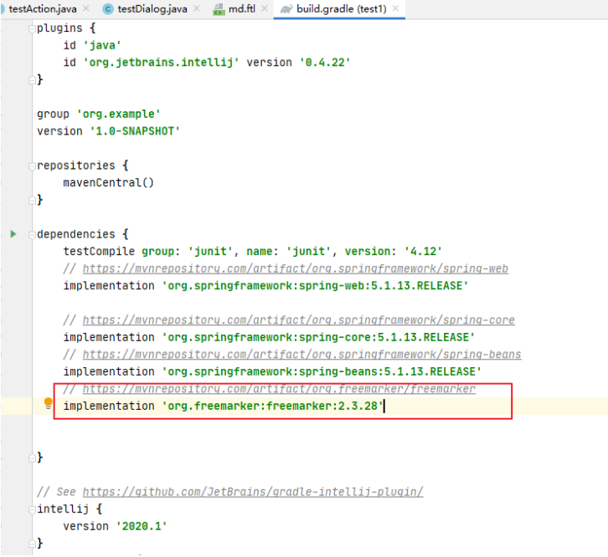The height and width of the screenshot is (557, 608).
Task: Click fold end marker of plugins block
Action: coord(32,80)
